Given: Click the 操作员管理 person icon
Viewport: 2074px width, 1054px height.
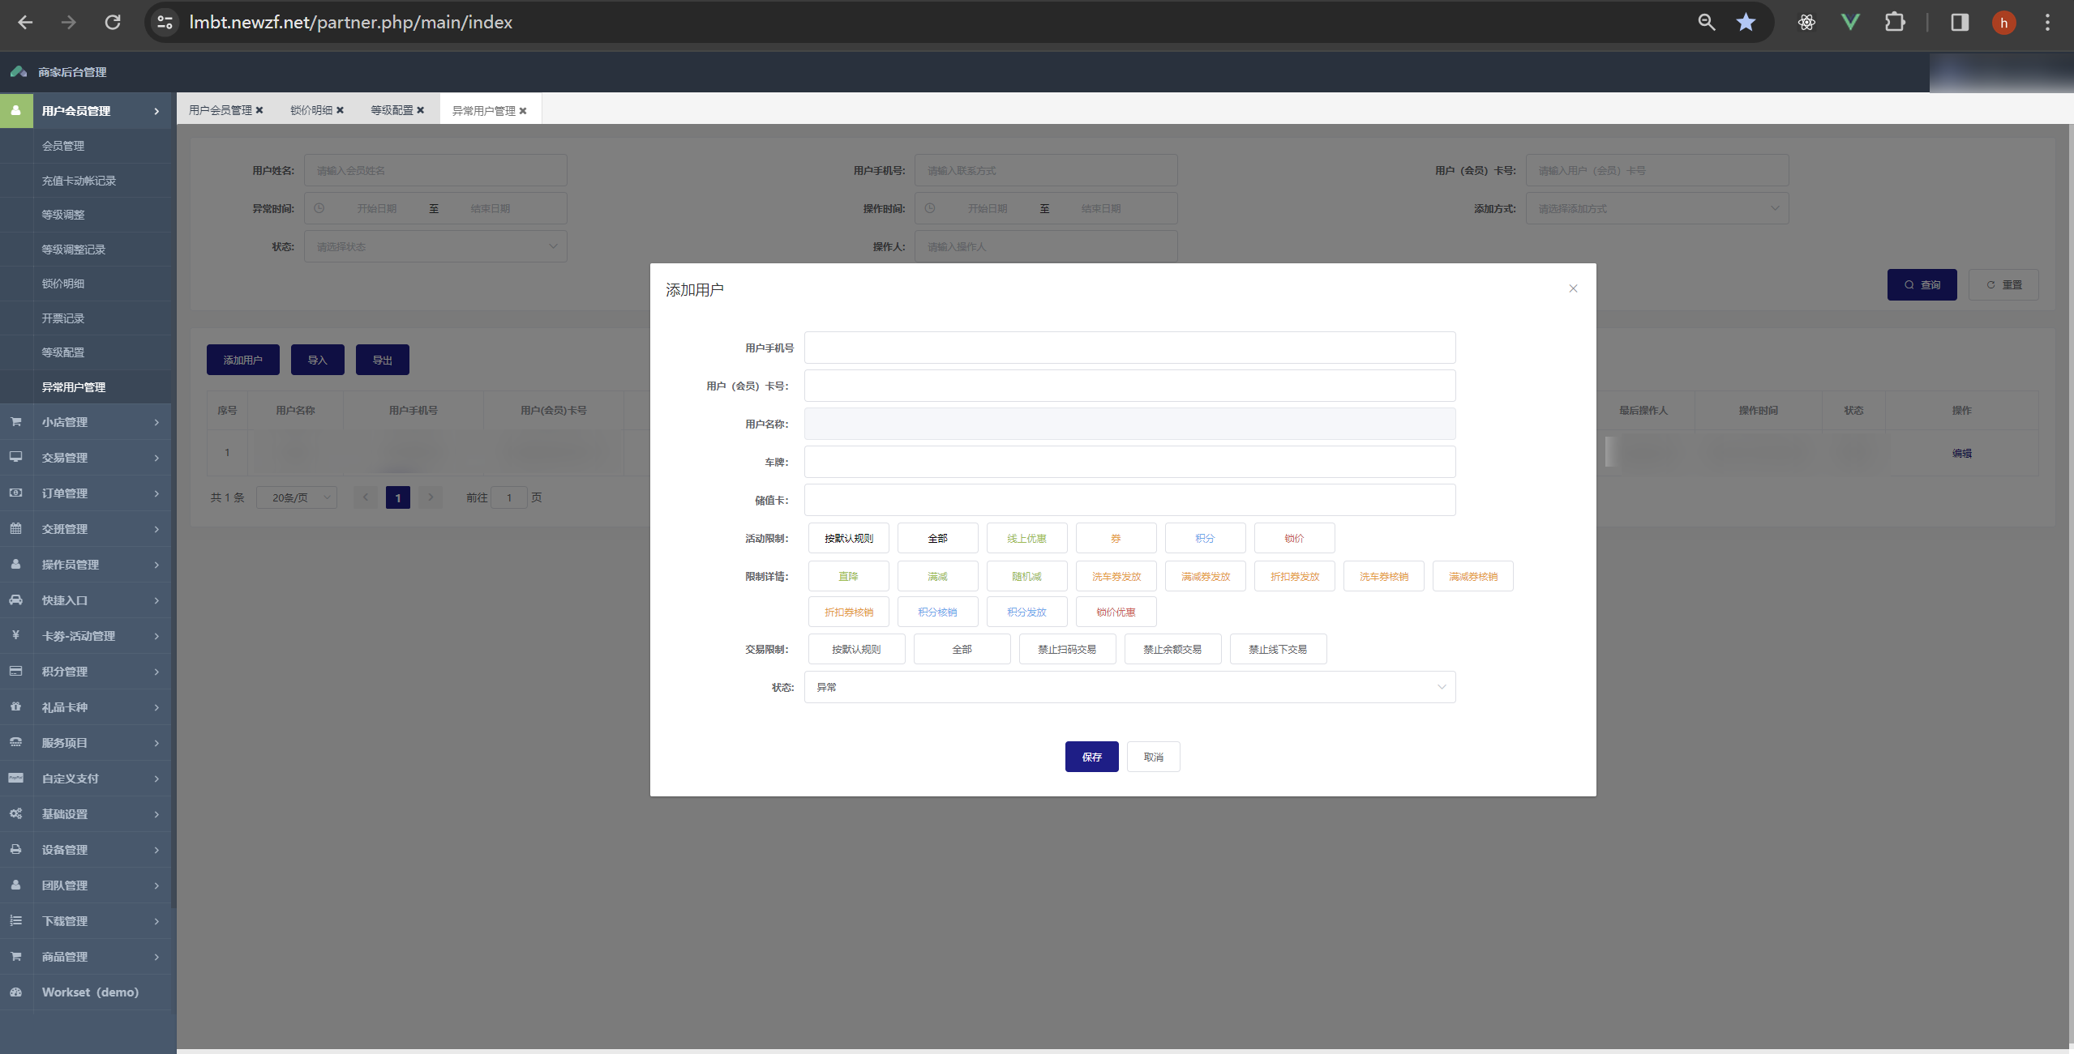Looking at the screenshot, I should pyautogui.click(x=16, y=564).
